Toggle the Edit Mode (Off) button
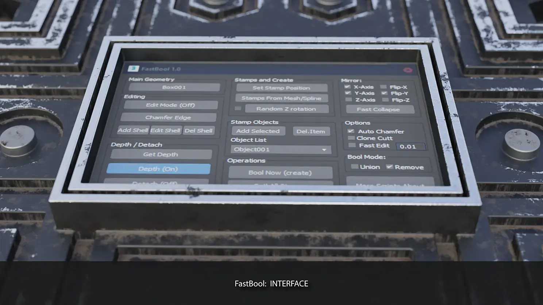Viewport: 543px width, 305px height. [171, 105]
